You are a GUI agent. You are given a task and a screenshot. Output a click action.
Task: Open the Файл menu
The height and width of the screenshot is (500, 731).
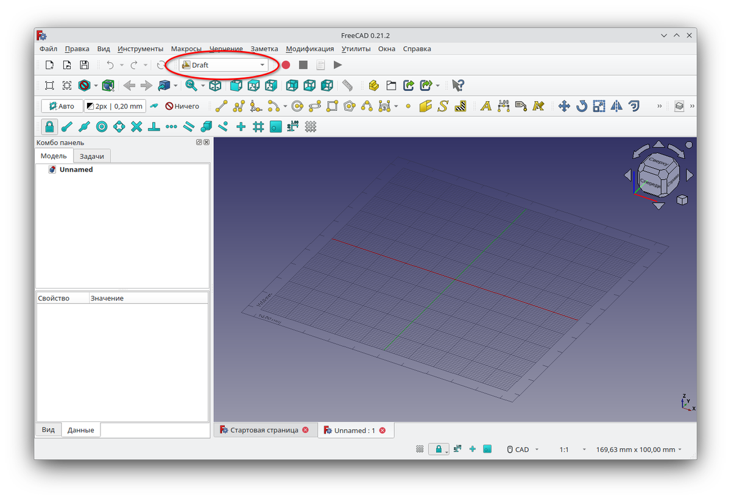coord(48,49)
